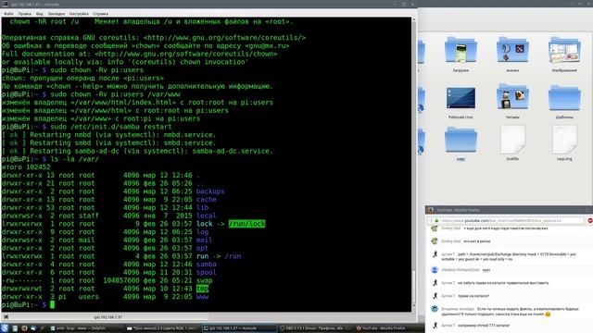Open the Загрузки folder in Dolphin
The image size is (593, 333).
(461, 54)
